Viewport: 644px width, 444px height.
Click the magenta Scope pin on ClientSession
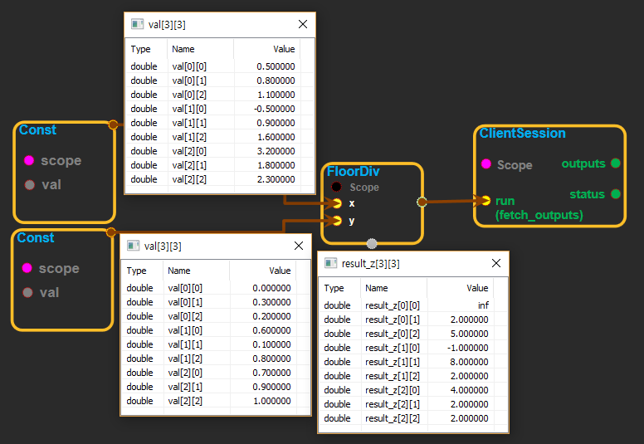485,164
